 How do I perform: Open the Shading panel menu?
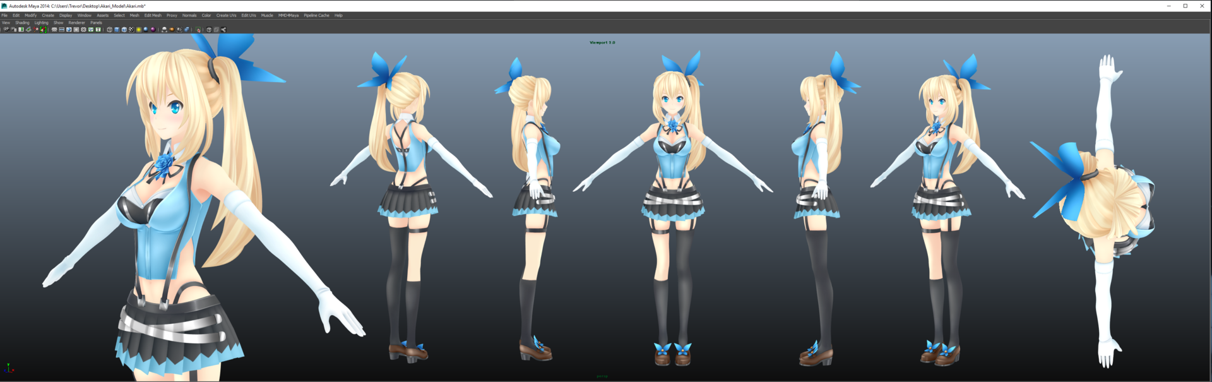coord(22,23)
